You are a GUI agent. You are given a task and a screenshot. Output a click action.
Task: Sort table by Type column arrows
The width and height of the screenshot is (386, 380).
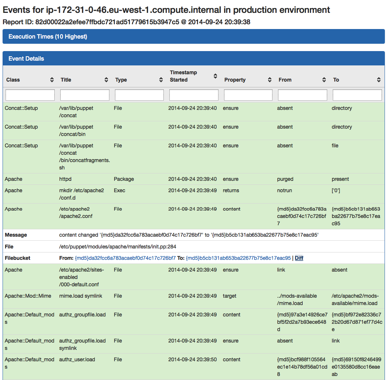(x=161, y=80)
